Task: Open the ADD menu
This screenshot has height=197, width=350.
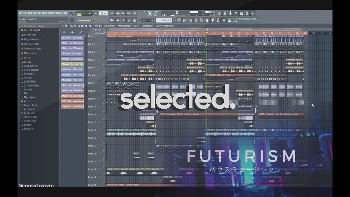Action: [x=30, y=13]
